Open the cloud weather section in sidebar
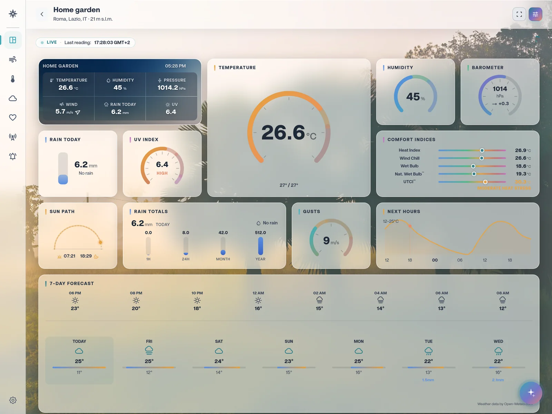The height and width of the screenshot is (414, 552). point(13,98)
